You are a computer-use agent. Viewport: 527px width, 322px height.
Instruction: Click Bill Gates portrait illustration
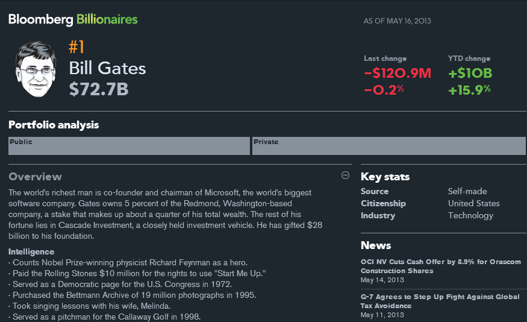[x=36, y=71]
